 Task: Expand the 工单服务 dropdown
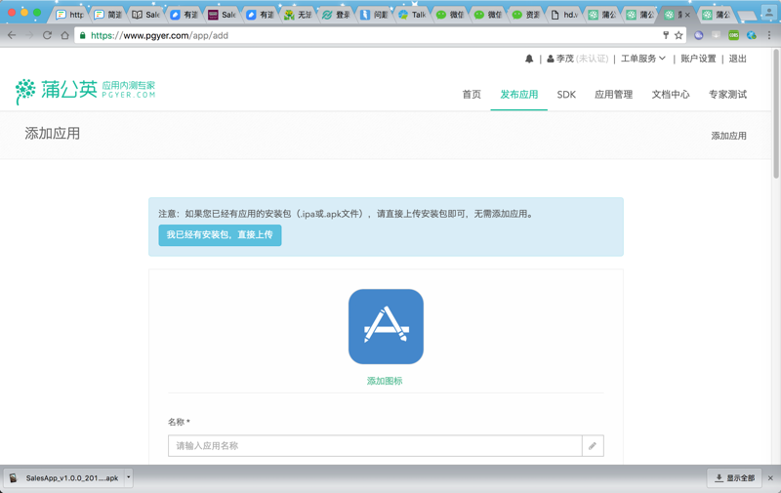(643, 59)
